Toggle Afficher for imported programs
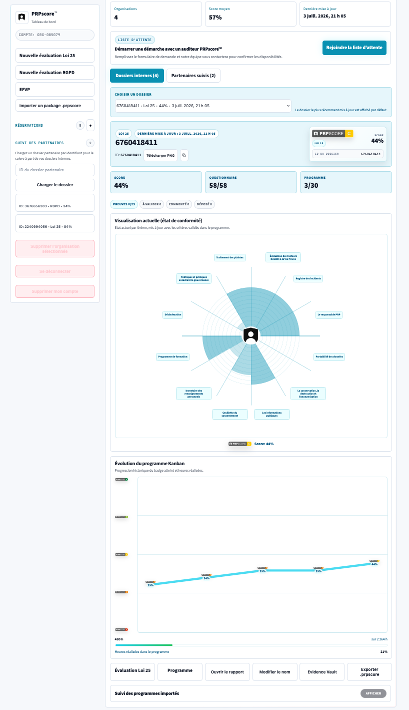409x710 pixels. [373, 693]
